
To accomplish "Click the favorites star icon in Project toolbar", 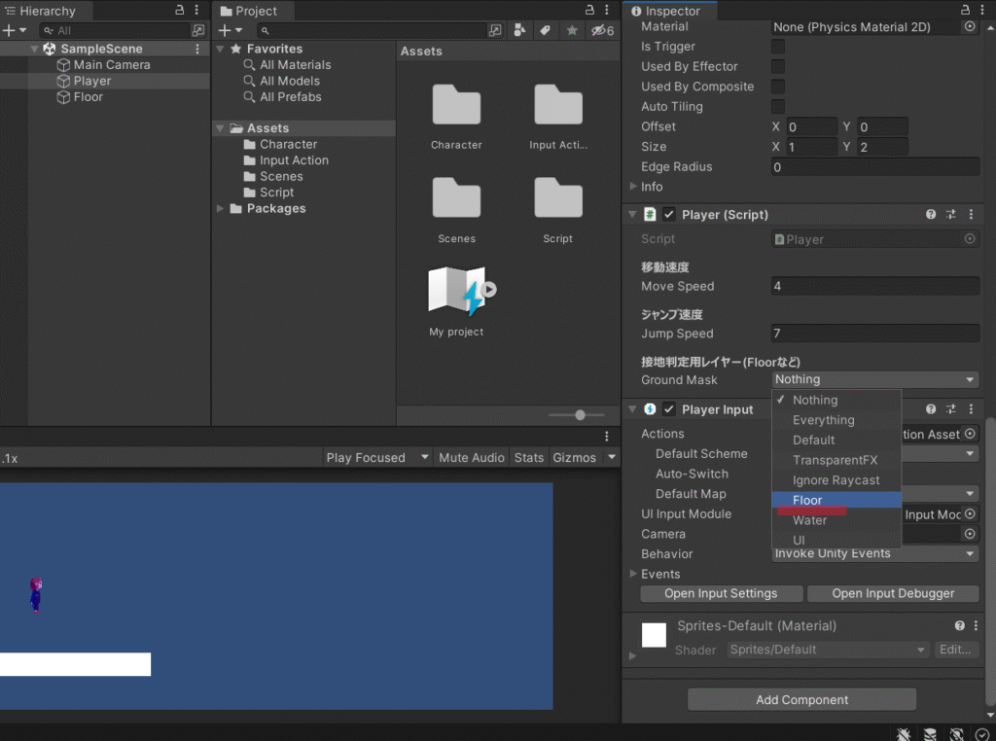I will pos(572,31).
